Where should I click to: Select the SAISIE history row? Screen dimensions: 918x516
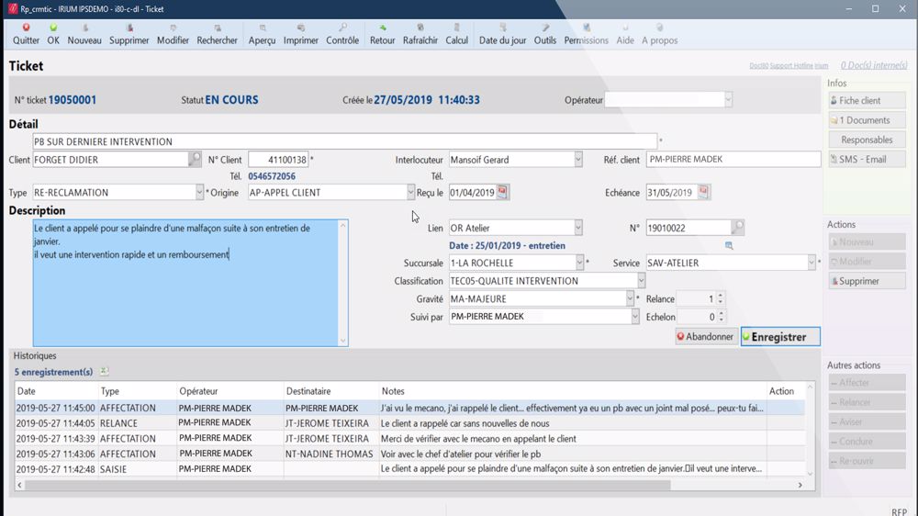[x=409, y=468]
